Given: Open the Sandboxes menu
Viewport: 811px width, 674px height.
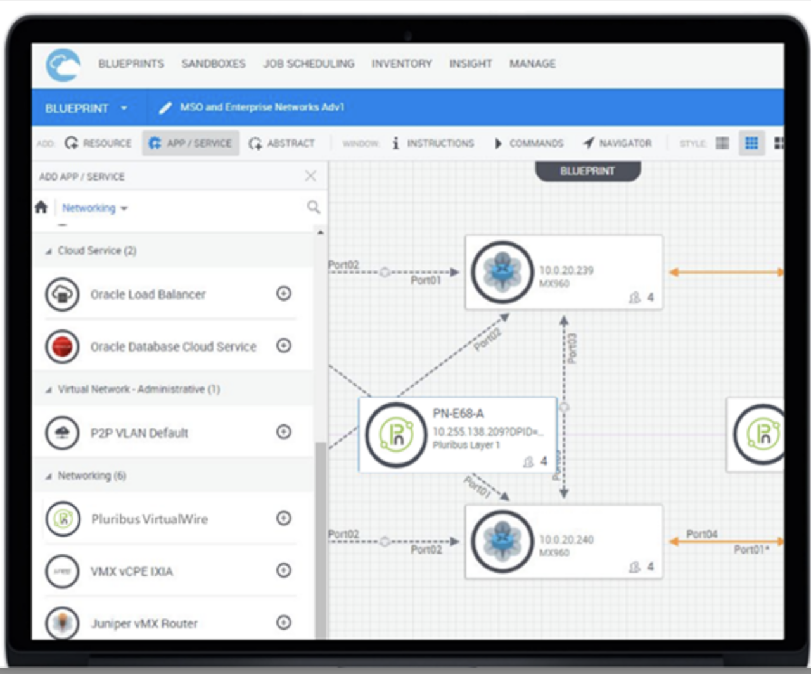Looking at the screenshot, I should pyautogui.click(x=214, y=63).
